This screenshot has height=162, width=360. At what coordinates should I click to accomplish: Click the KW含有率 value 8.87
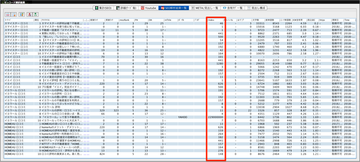303,110
